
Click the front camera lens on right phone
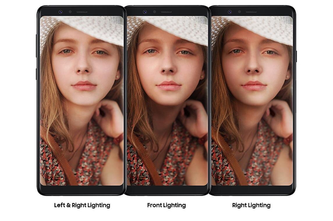click(x=230, y=12)
